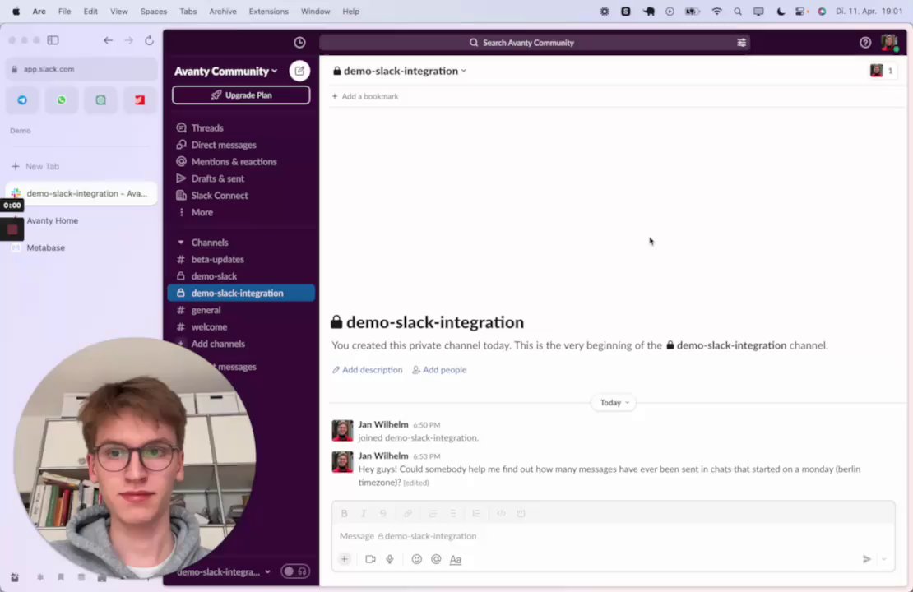The width and height of the screenshot is (913, 592).
Task: Record an audio clip microphone icon
Action: (390, 559)
